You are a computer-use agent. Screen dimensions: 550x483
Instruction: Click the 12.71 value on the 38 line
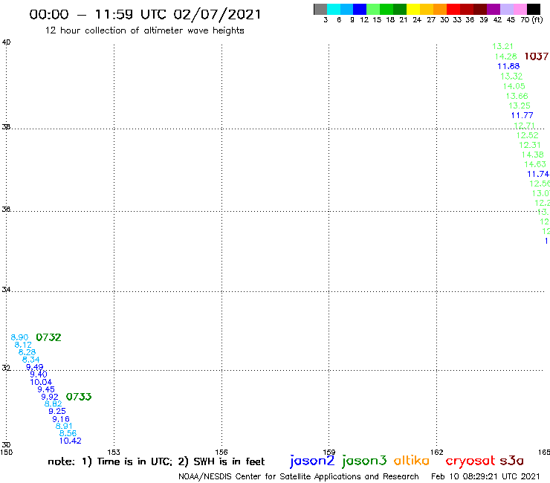point(525,126)
